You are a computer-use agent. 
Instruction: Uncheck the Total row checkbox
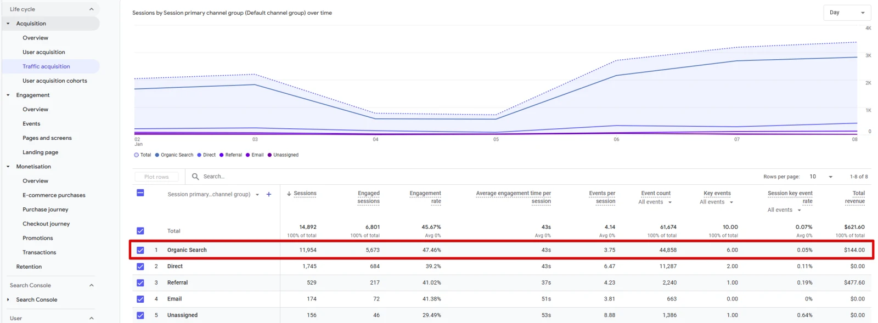[140, 231]
